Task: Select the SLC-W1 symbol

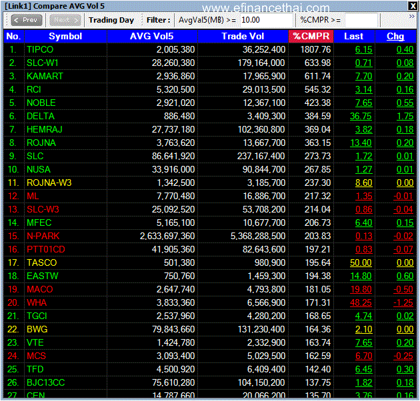Action: (43, 63)
